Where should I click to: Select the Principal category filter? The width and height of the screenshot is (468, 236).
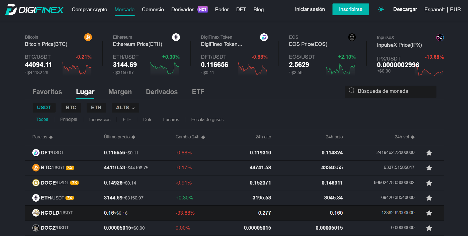(69, 119)
